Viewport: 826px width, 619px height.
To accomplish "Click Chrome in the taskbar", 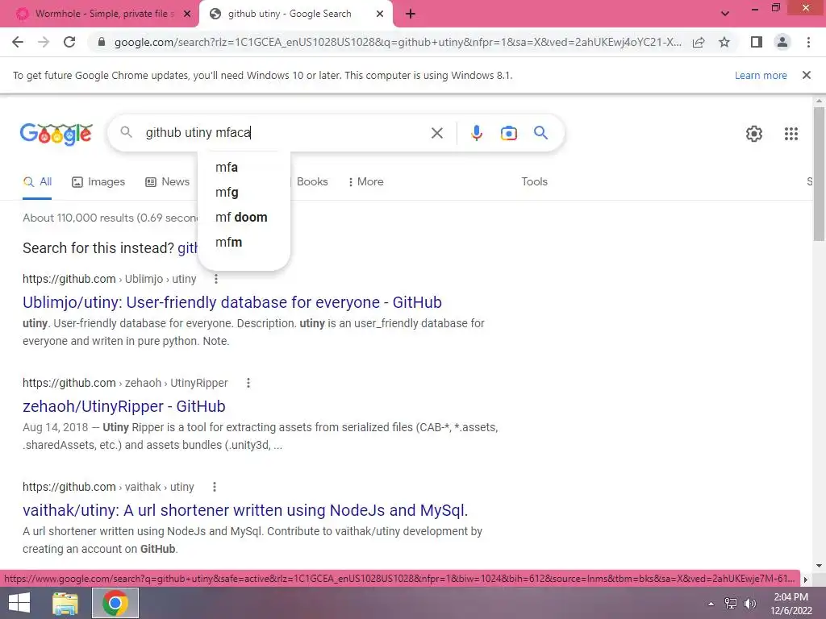I will tap(115, 603).
